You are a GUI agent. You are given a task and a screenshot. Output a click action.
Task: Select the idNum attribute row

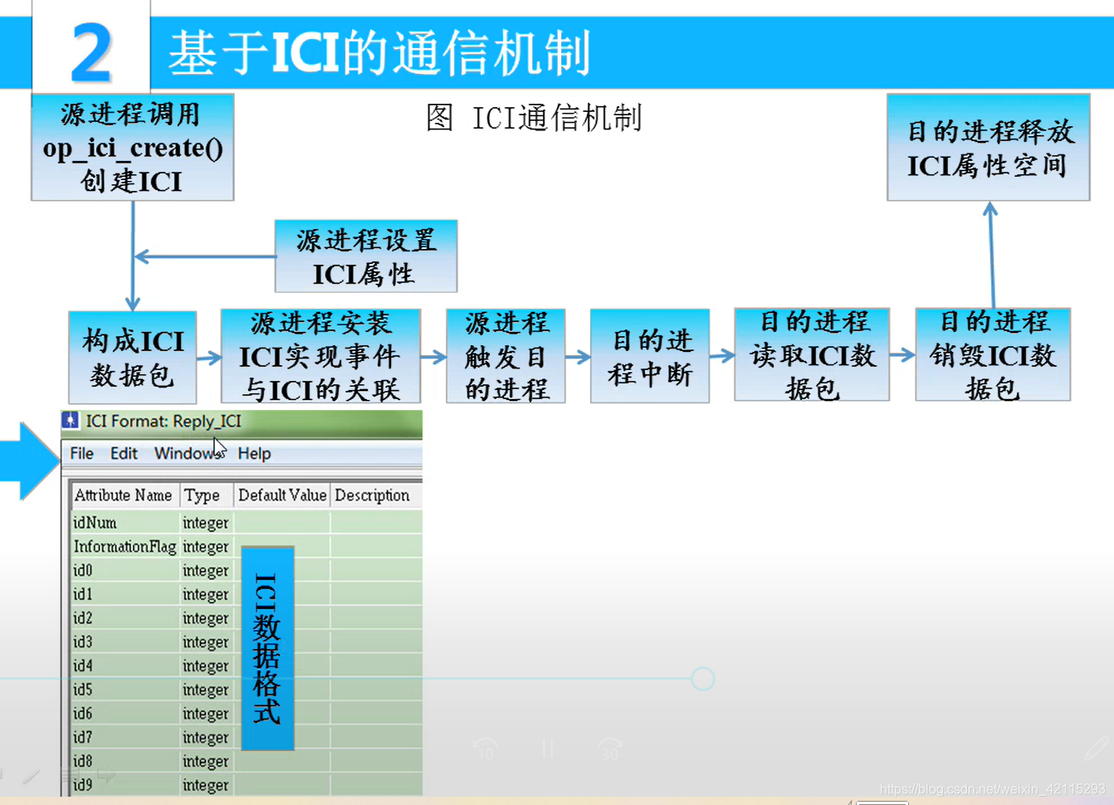coord(247,523)
